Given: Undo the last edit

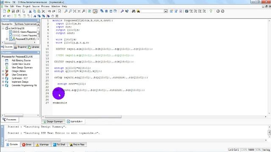Looking at the screenshot, I should point(49,11).
